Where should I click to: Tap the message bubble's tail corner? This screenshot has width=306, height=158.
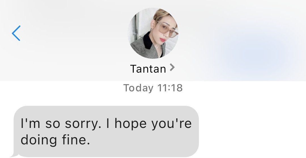pos(14,155)
